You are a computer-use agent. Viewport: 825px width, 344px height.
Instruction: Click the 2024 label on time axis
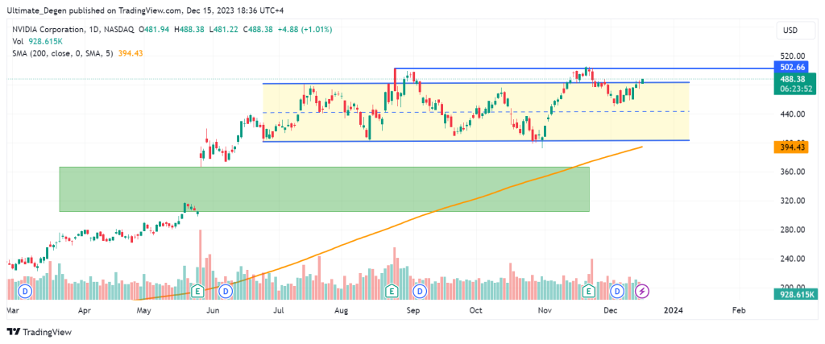pyautogui.click(x=674, y=310)
